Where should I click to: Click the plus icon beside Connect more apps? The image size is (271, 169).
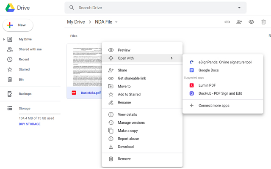191,106
